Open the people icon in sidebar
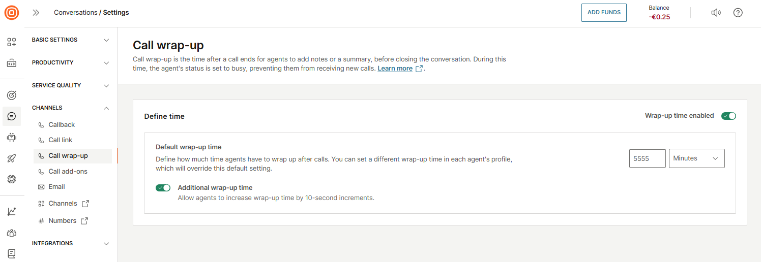This screenshot has height=262, width=761. coord(12,233)
